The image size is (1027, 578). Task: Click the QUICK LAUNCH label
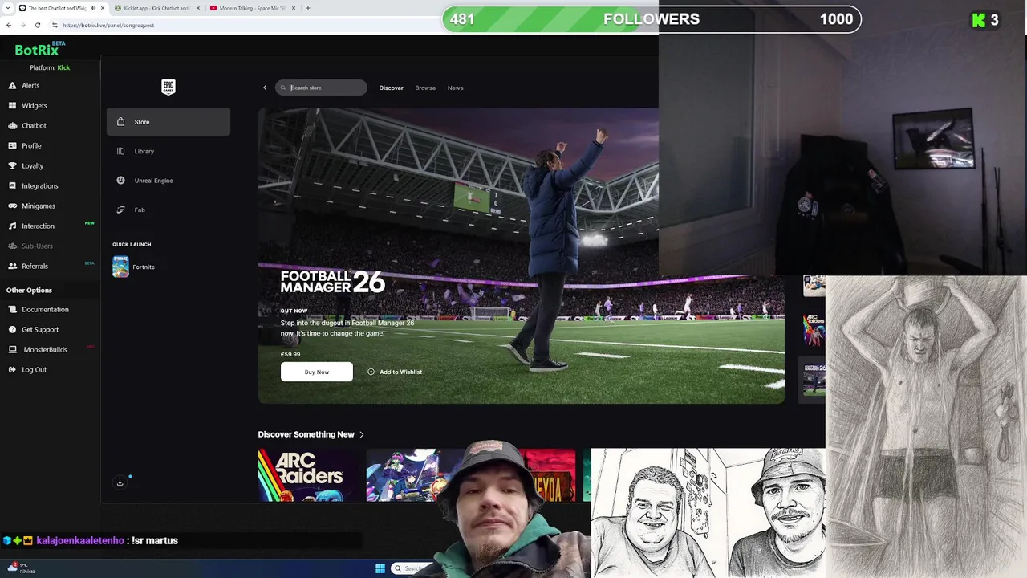point(132,244)
